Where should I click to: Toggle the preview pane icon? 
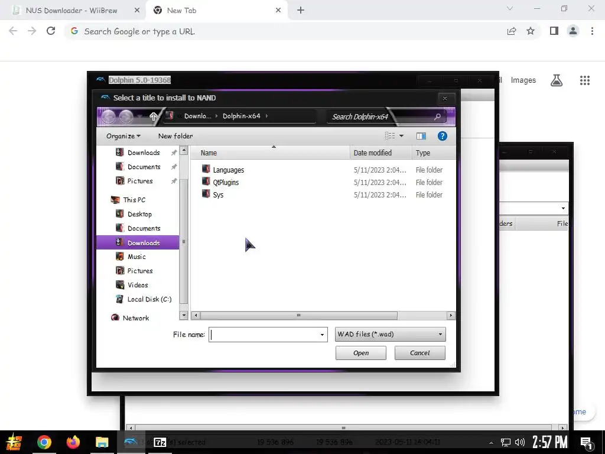[x=421, y=136]
